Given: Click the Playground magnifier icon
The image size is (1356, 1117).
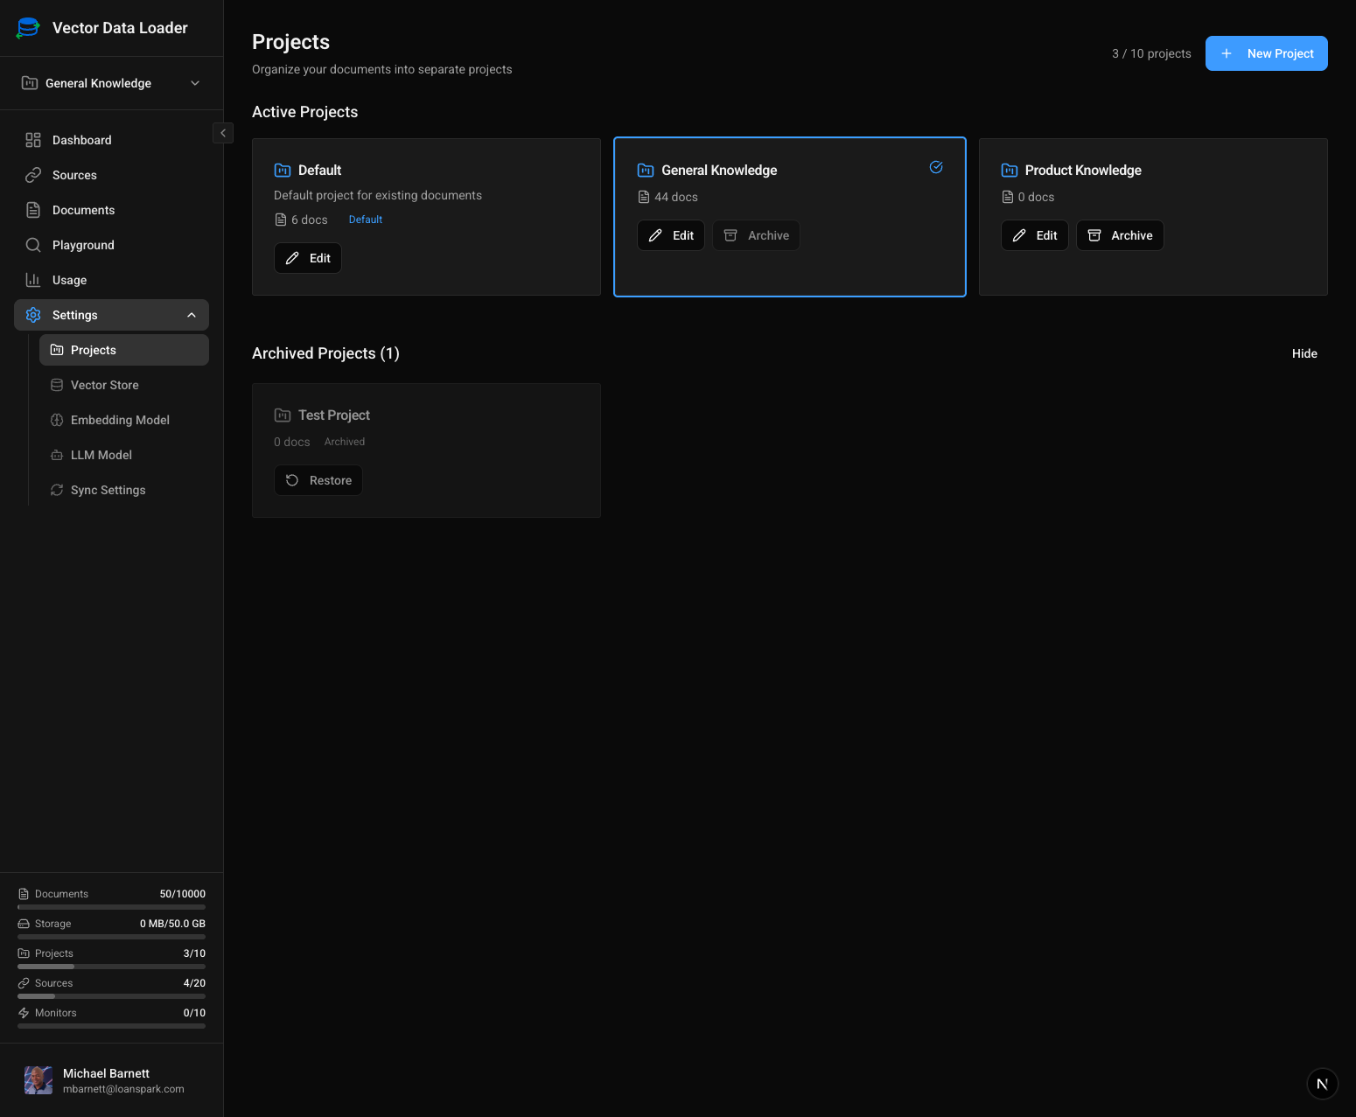Looking at the screenshot, I should tap(33, 245).
